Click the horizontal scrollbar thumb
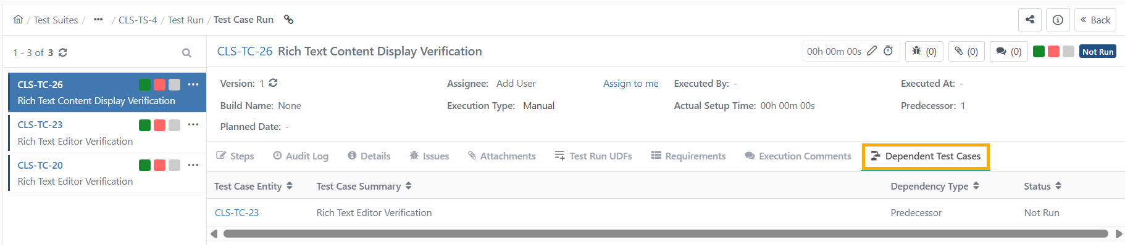Screen dimensions: 1125x245 (x=666, y=234)
